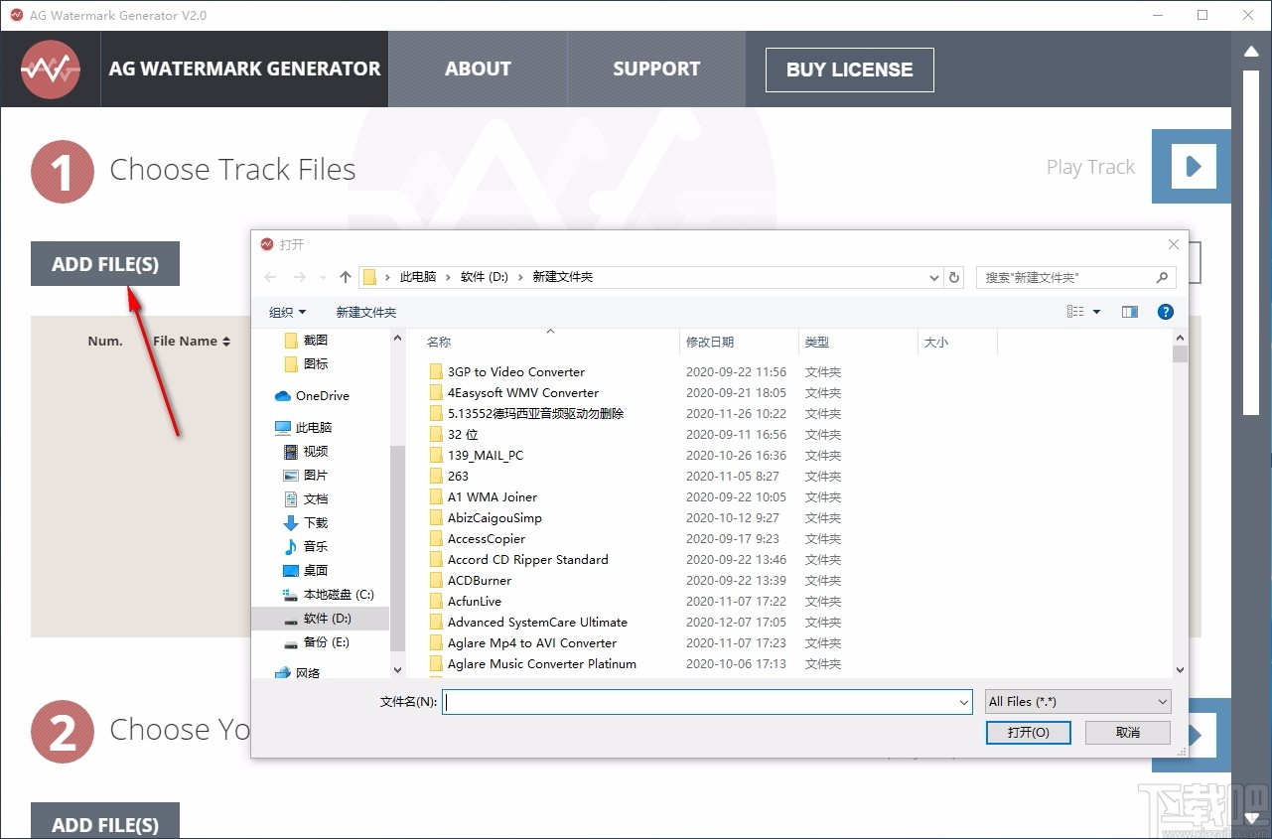
Task: Click the 文件名 filename input field
Action: [707, 702]
